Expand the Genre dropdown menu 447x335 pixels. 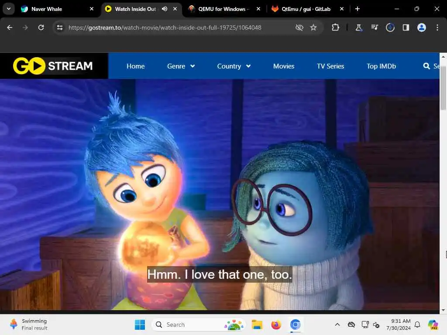181,66
